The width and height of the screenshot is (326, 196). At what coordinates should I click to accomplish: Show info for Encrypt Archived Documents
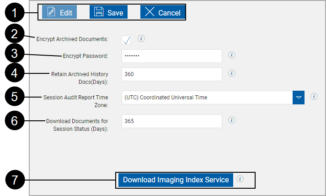click(x=141, y=39)
